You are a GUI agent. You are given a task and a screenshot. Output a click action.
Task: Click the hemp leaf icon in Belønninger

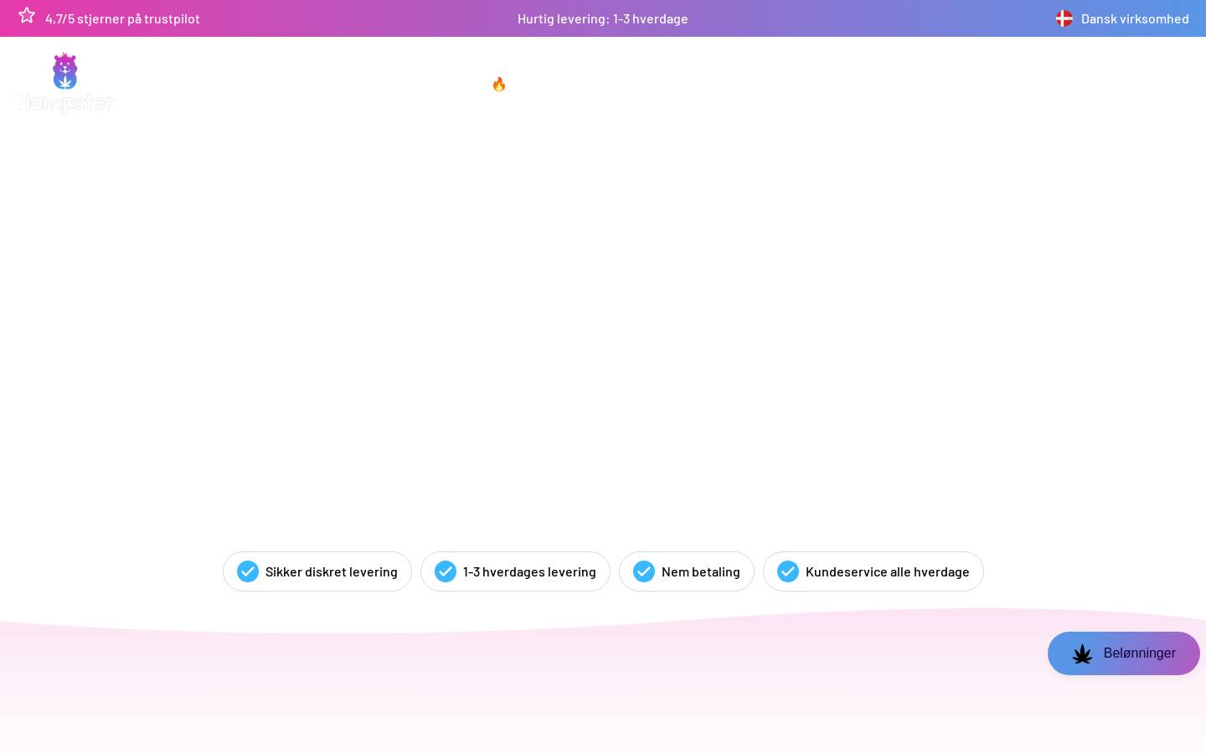pyautogui.click(x=1082, y=653)
